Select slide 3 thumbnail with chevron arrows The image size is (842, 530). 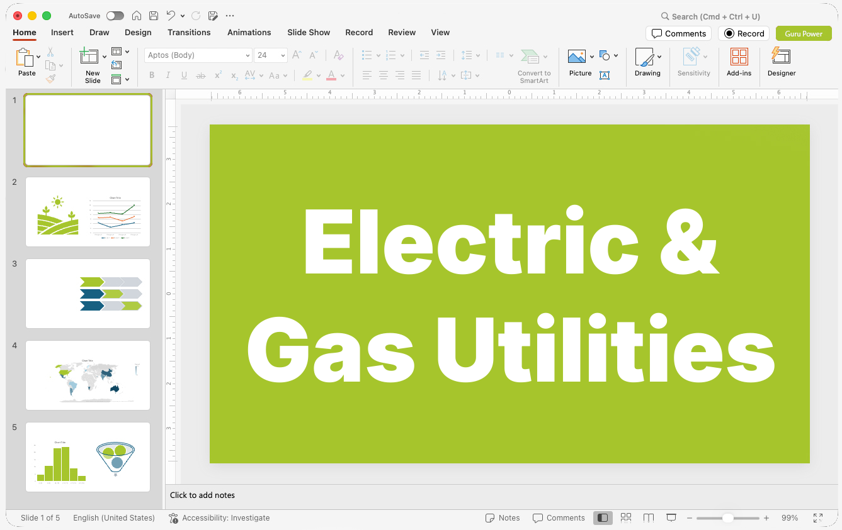(x=88, y=294)
